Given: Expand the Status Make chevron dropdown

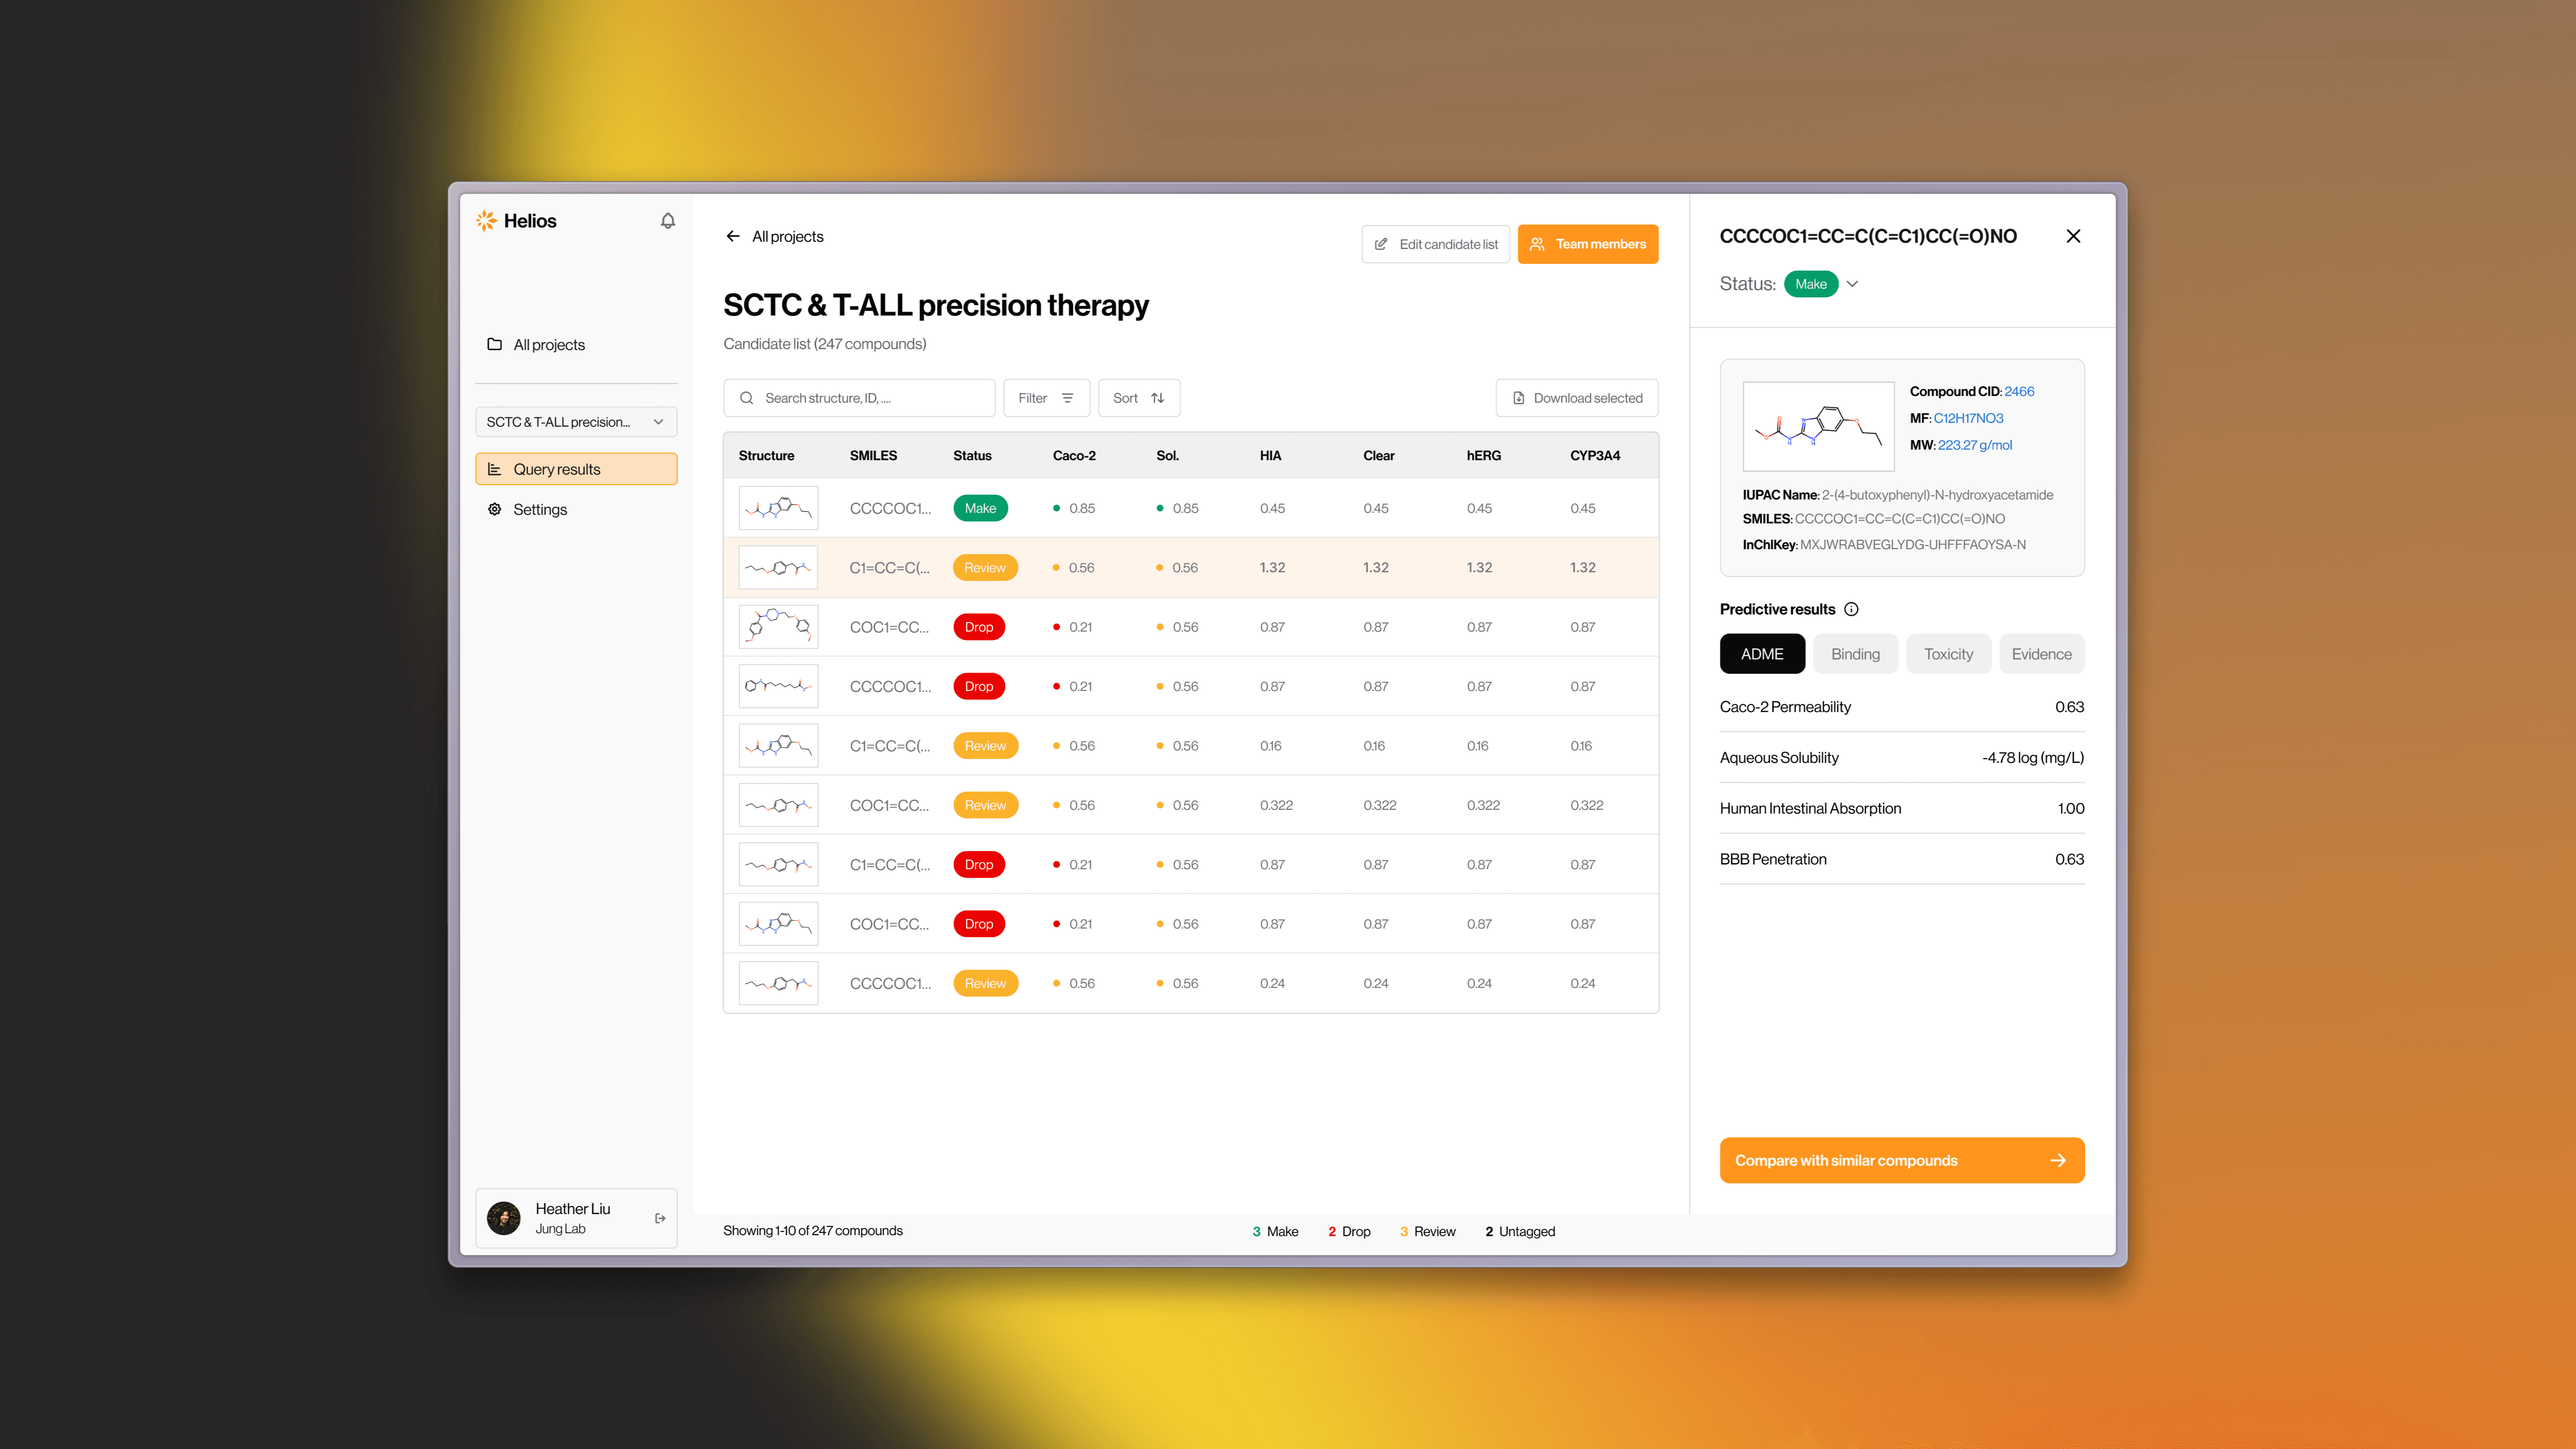Looking at the screenshot, I should pyautogui.click(x=1852, y=284).
